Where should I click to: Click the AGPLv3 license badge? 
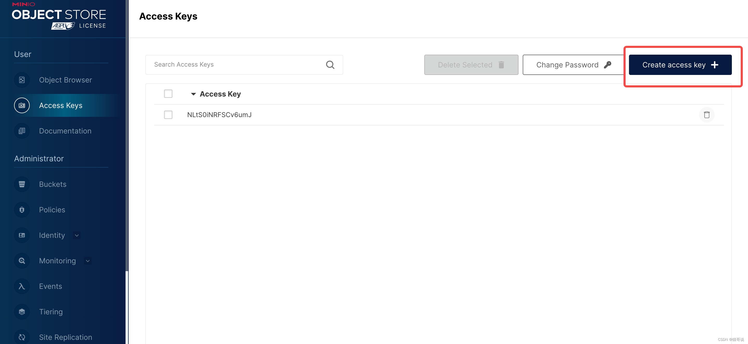pyautogui.click(x=63, y=26)
